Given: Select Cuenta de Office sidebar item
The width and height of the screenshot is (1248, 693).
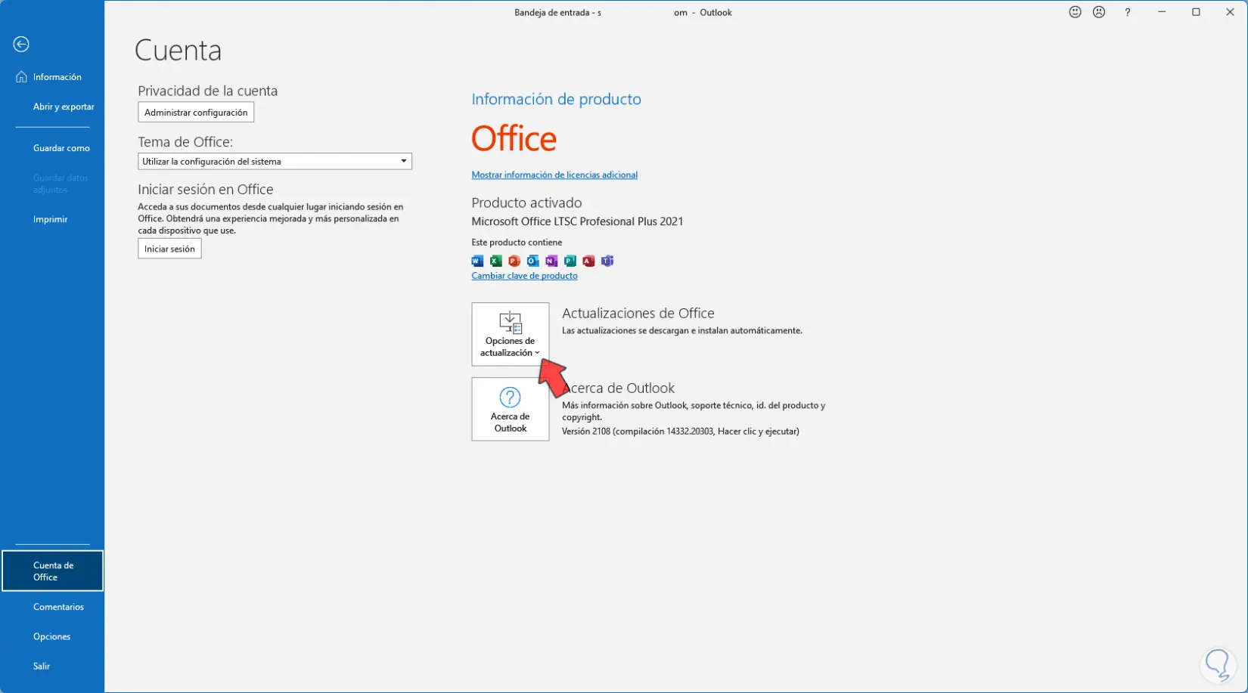Looking at the screenshot, I should pos(52,571).
